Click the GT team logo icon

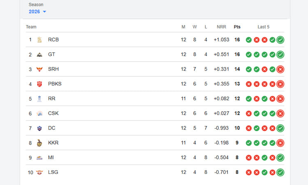pos(39,54)
